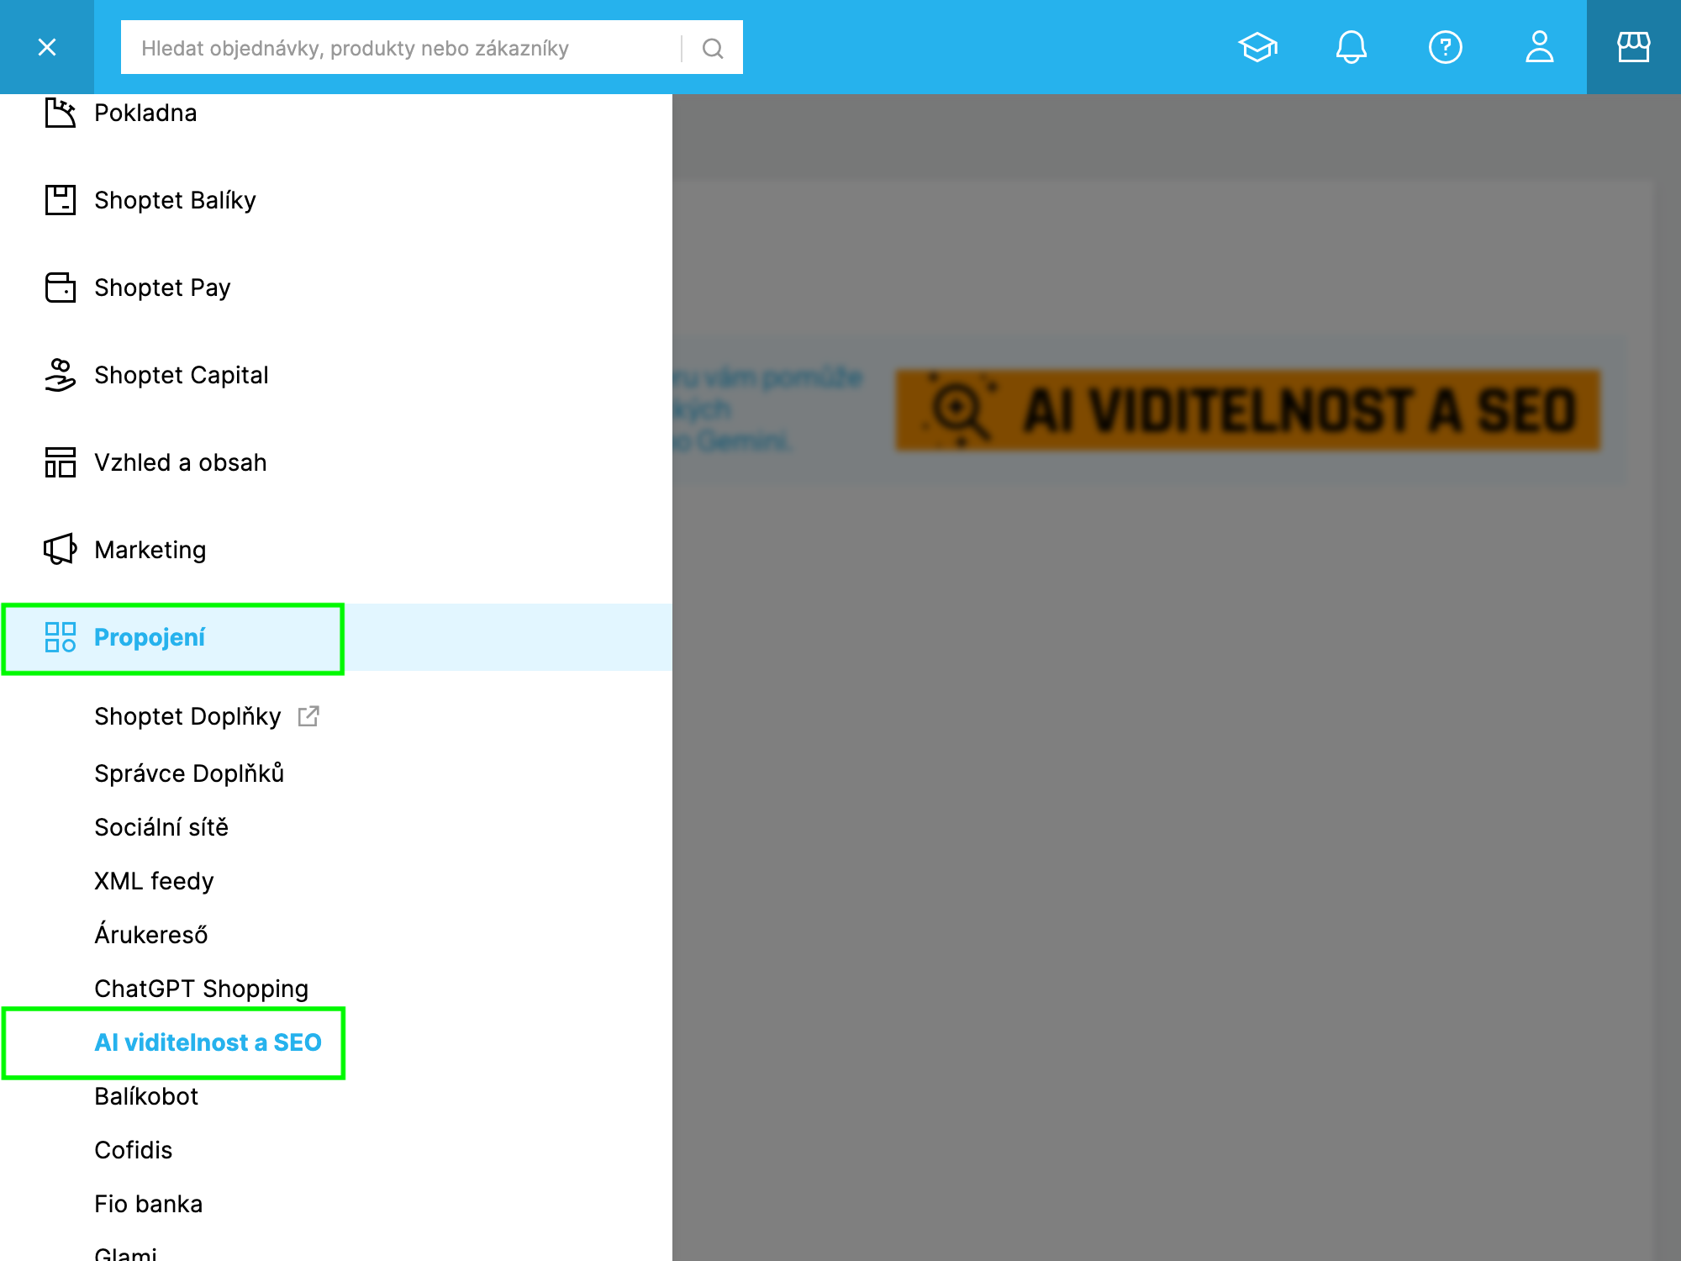Expand the Marketing menu section
The image size is (1681, 1261).
click(336, 550)
